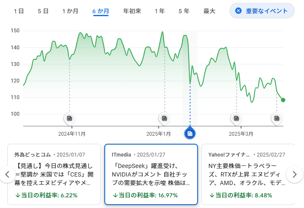This screenshot has width=304, height=208.
Task: Show the 5年 price range
Action: pos(184,11)
